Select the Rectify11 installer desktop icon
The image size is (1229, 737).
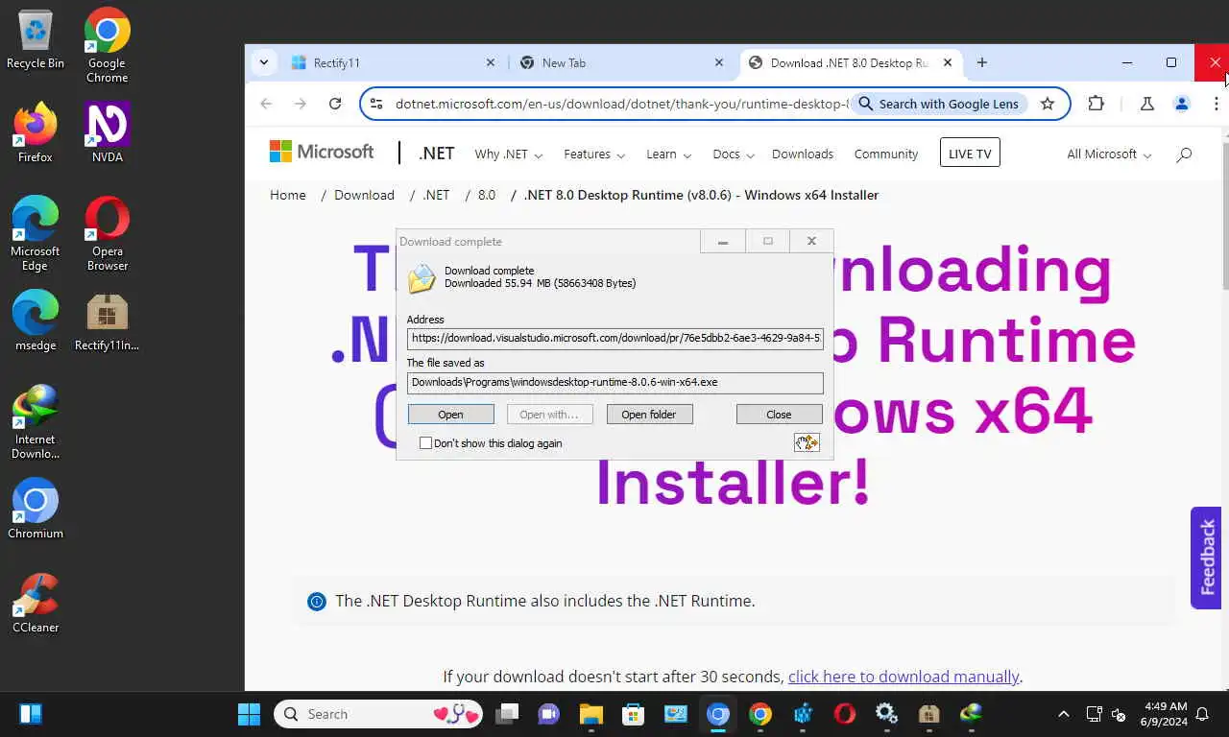point(108,321)
